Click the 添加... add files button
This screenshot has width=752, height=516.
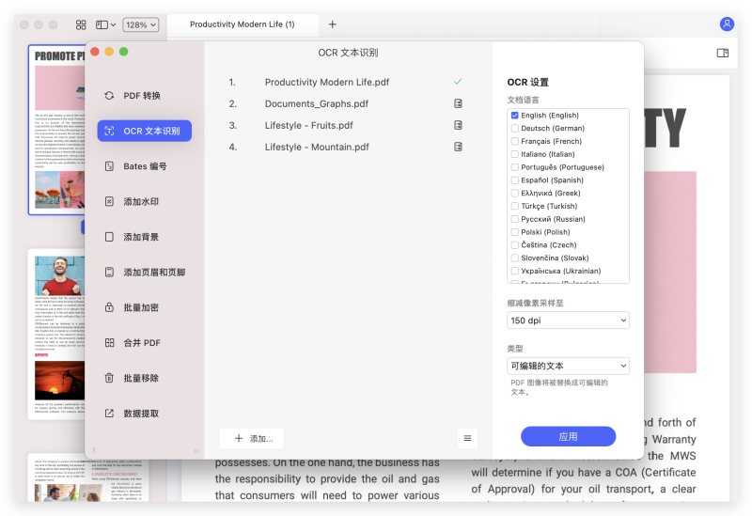252,438
